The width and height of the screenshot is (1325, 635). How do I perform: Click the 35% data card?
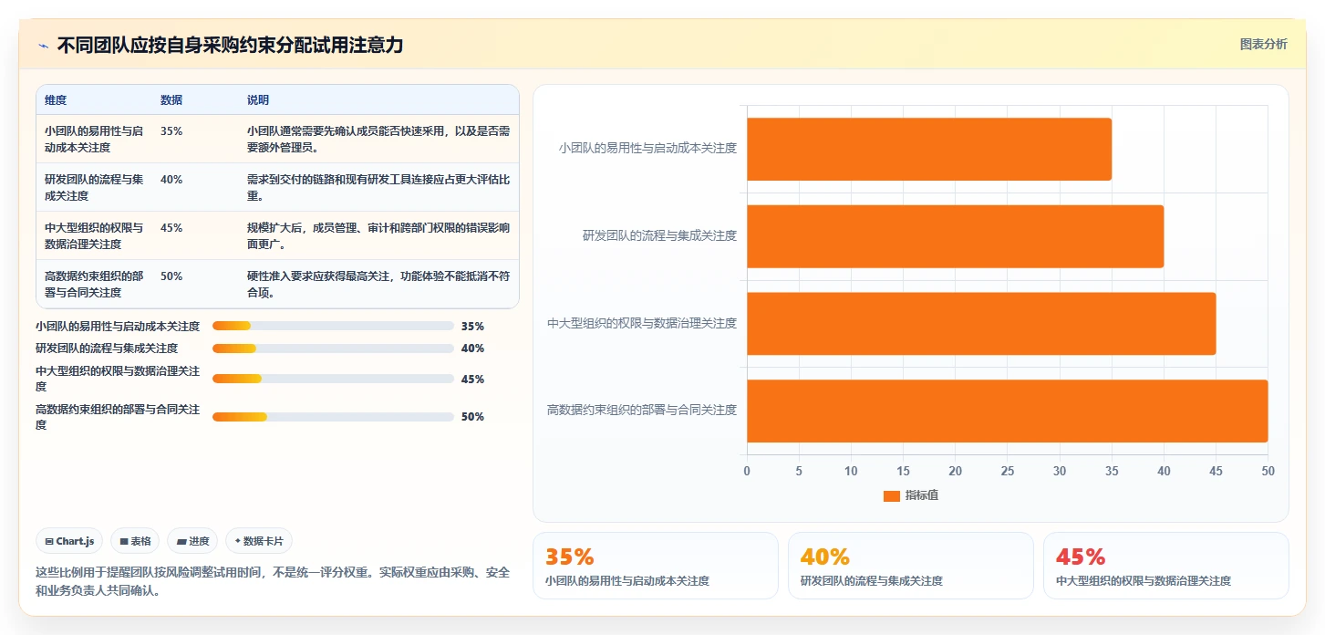656,566
